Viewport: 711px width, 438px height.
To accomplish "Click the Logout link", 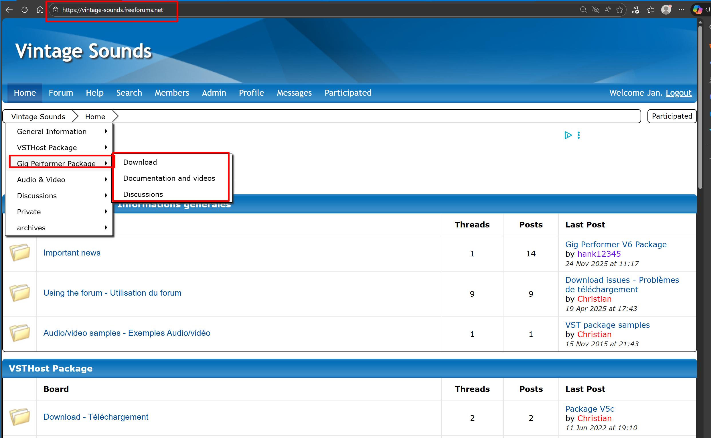I will [678, 93].
